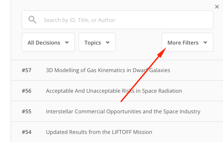Image resolution: width=223 pixels, height=142 pixels.
Task: Click the magnifying glass search icon
Action: (x=32, y=20)
